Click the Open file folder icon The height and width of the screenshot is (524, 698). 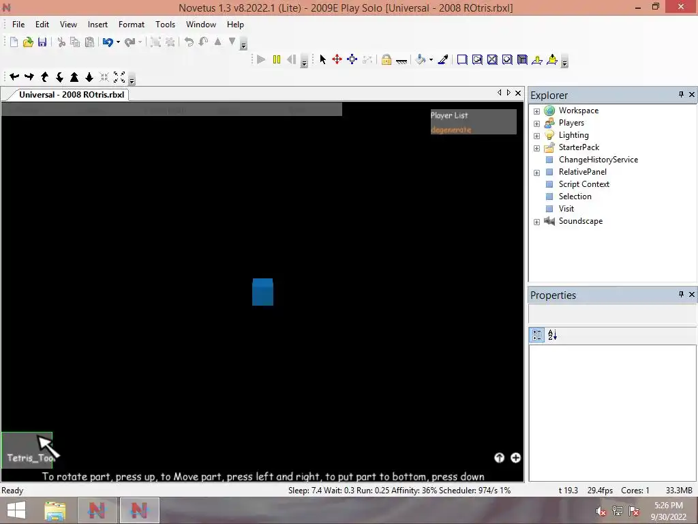pyautogui.click(x=28, y=42)
